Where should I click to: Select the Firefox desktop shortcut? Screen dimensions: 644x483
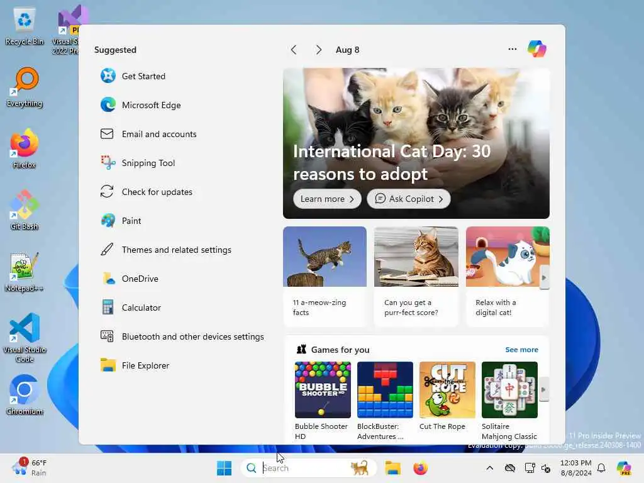(x=25, y=148)
